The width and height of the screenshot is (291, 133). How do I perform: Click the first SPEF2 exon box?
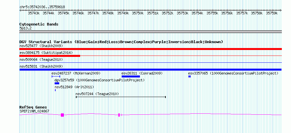[x=62, y=115]
